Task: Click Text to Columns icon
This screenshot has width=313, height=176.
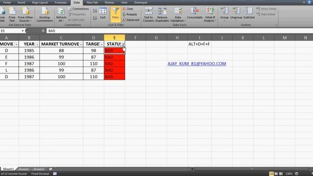Action: coord(148,14)
